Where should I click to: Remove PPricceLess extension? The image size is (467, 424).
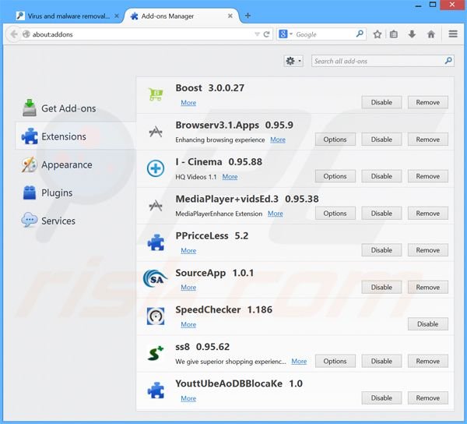(427, 250)
